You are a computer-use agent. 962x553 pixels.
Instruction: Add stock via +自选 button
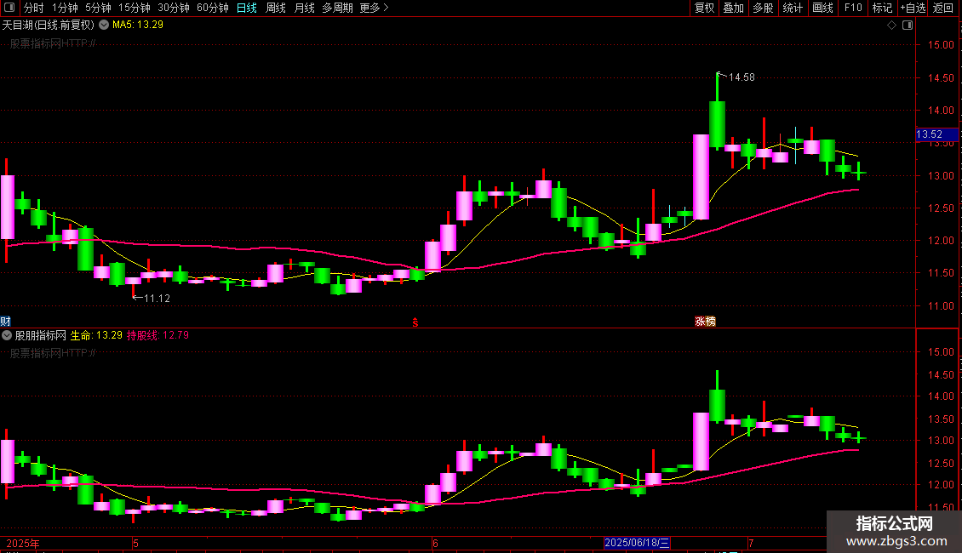pos(913,8)
